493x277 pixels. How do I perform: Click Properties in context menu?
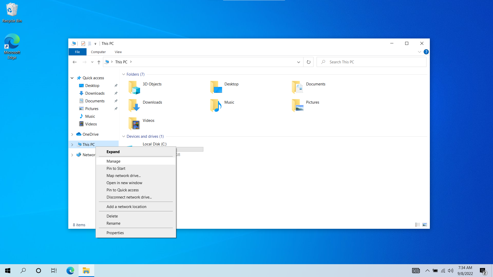click(x=115, y=232)
